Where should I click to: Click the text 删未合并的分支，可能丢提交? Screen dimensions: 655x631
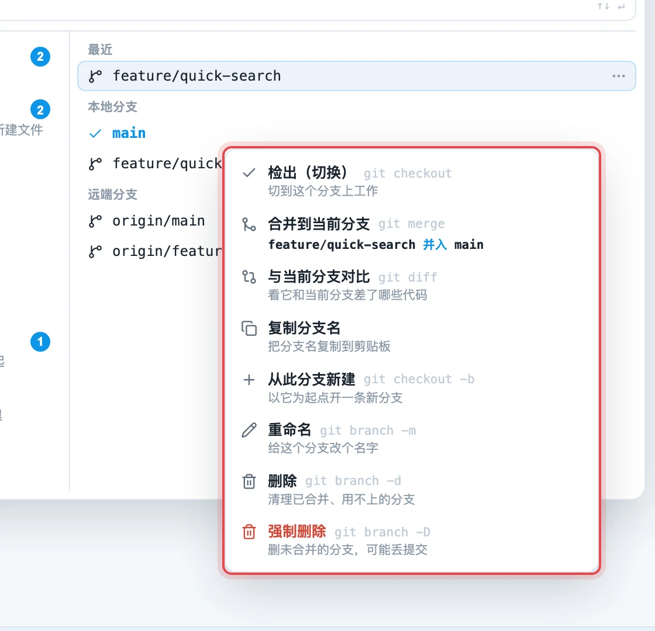(x=347, y=550)
